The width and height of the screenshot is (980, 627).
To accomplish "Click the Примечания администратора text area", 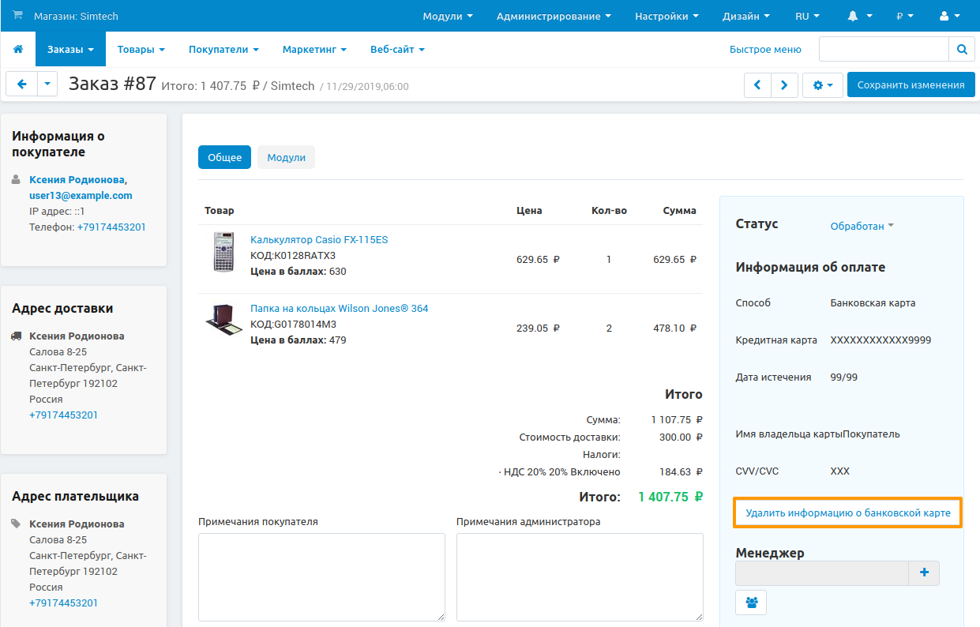I will point(579,576).
